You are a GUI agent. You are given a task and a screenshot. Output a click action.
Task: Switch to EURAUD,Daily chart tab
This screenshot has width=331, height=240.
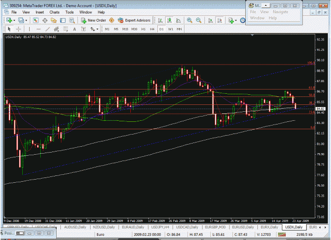click(x=133, y=227)
